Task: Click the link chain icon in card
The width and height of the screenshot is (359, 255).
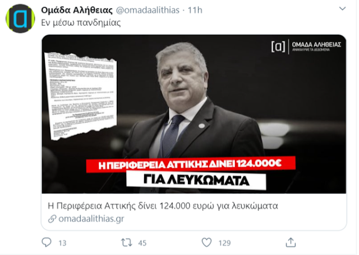Action: (x=52, y=219)
